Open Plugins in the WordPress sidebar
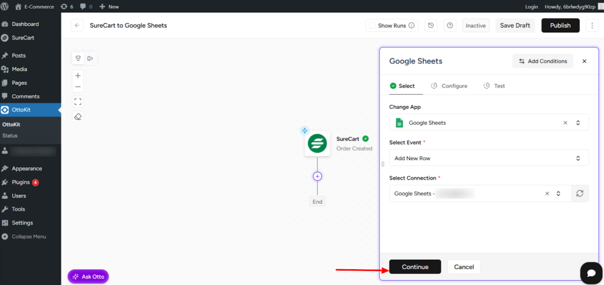Viewport: 604px width, 285px height. click(21, 182)
